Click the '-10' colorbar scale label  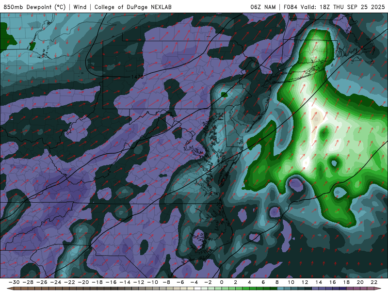[153, 282]
